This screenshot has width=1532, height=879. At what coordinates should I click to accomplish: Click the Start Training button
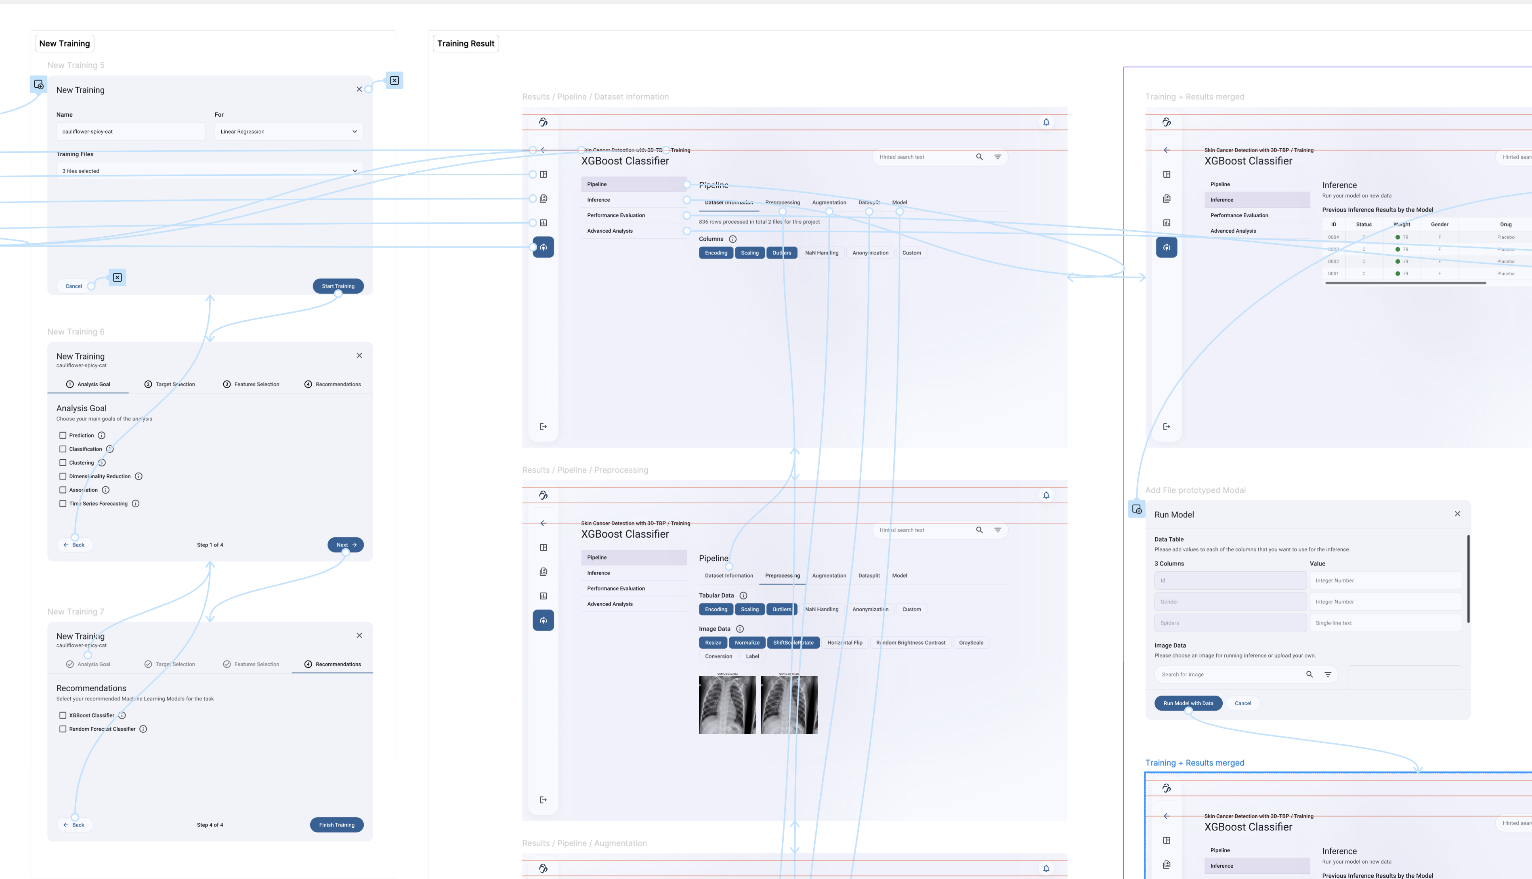(x=338, y=286)
